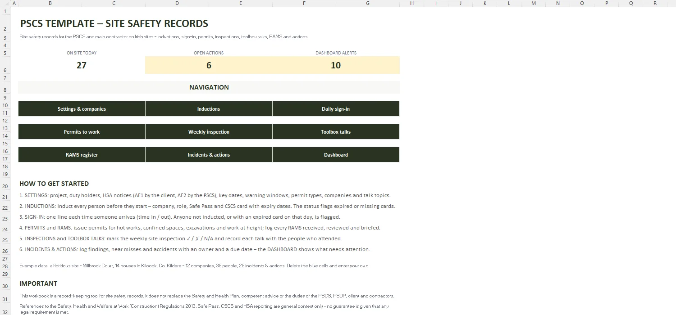Click the Example data Millbrook Court line

click(194, 265)
